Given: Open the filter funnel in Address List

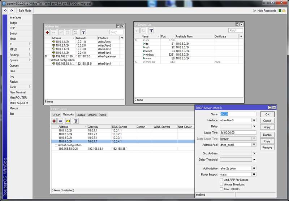Looking at the screenshot, I should pyautogui.click(x=83, y=32).
